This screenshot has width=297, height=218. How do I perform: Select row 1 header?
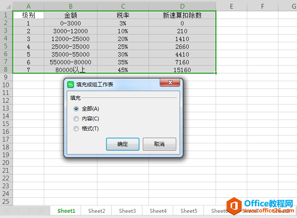click(x=6, y=15)
